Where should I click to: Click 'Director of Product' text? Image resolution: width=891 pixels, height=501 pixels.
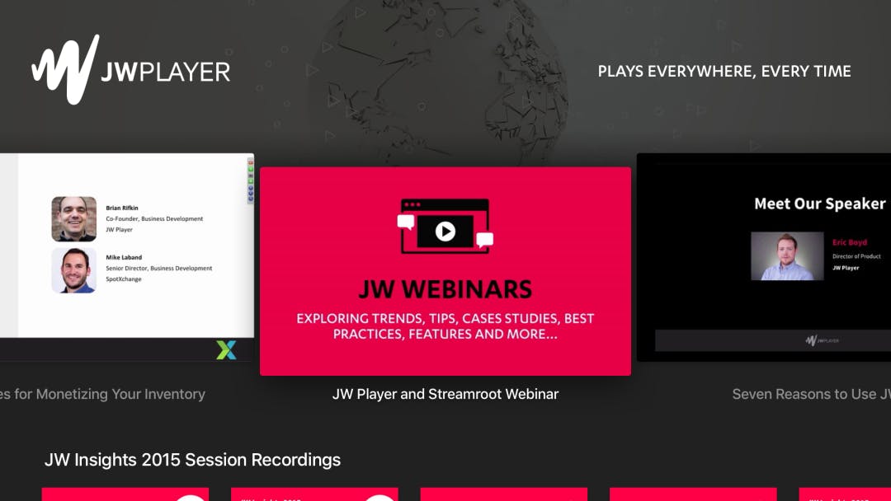pyautogui.click(x=856, y=256)
